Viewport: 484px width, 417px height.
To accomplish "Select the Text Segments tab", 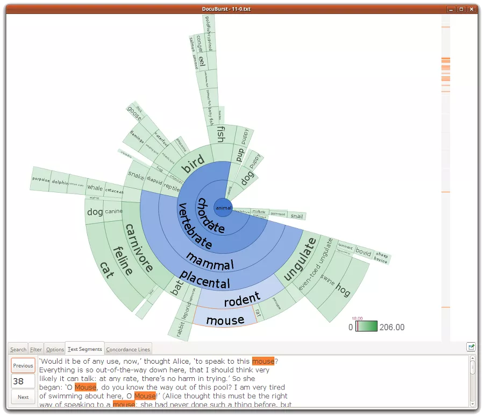I will [84, 348].
